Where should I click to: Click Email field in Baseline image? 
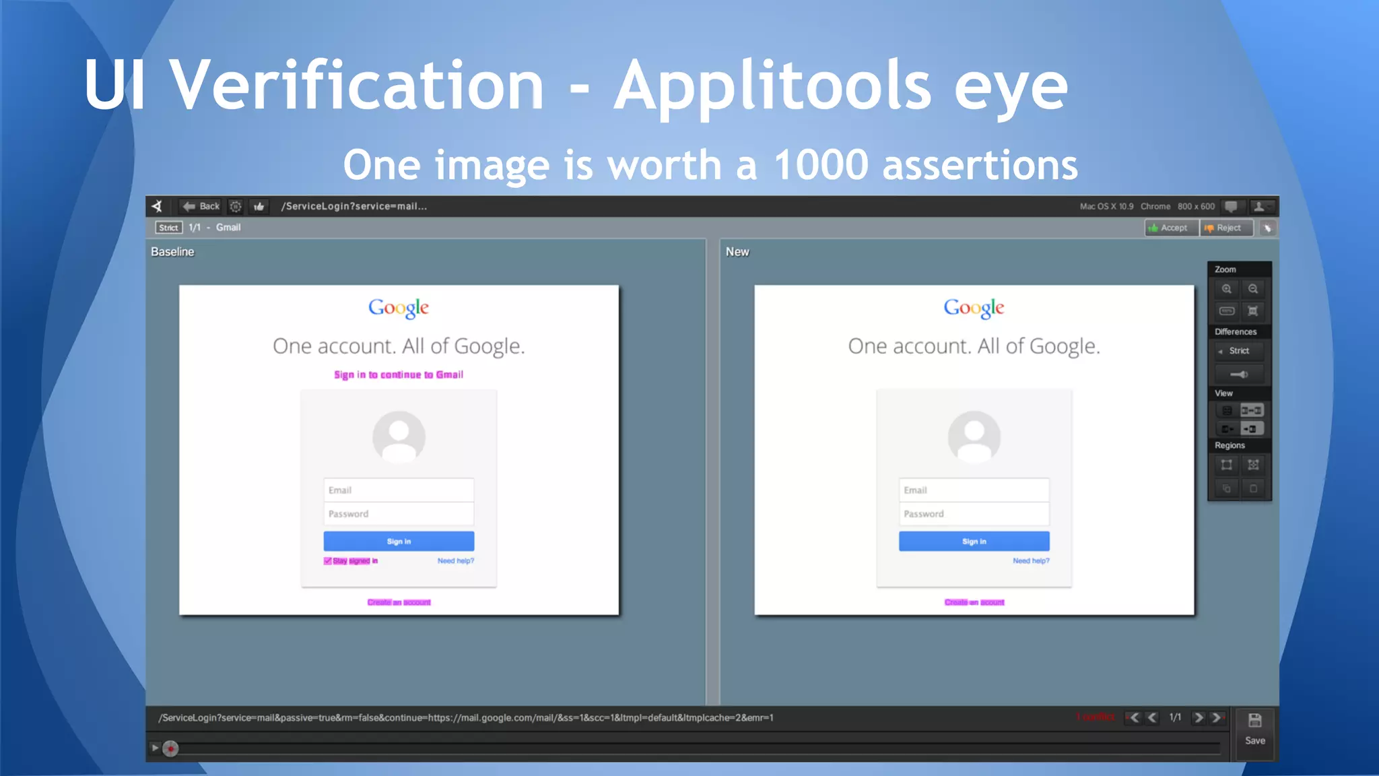coord(399,490)
